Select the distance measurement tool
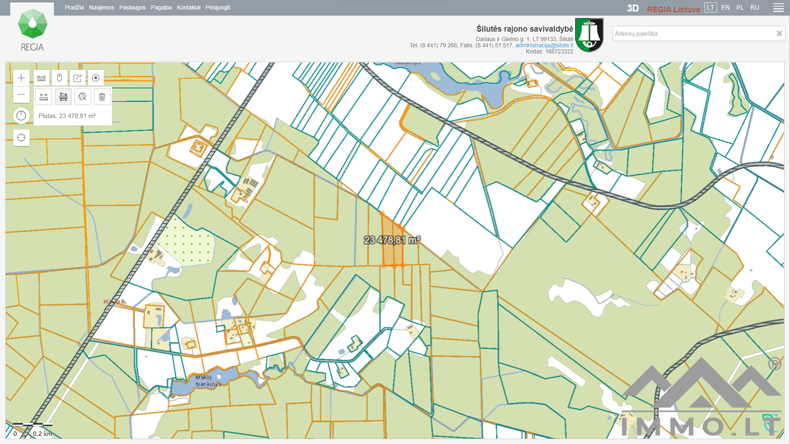790x444 pixels. click(x=44, y=97)
